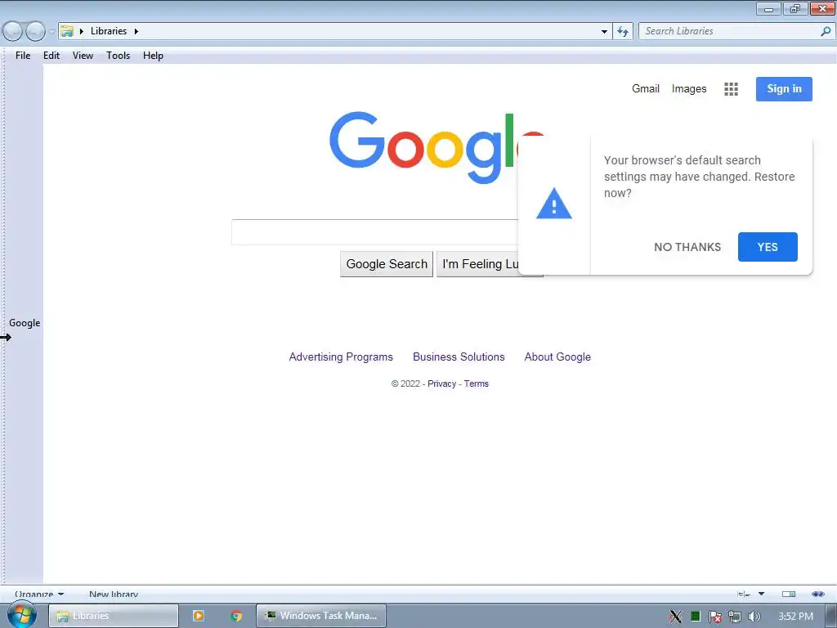
Task: Open Google Chrome from the taskbar
Action: (236, 616)
